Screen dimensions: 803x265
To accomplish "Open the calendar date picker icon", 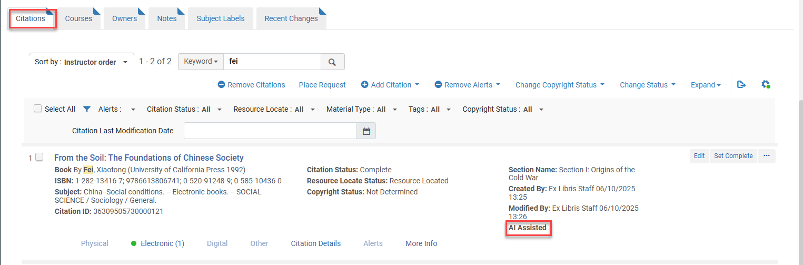I will [x=366, y=131].
